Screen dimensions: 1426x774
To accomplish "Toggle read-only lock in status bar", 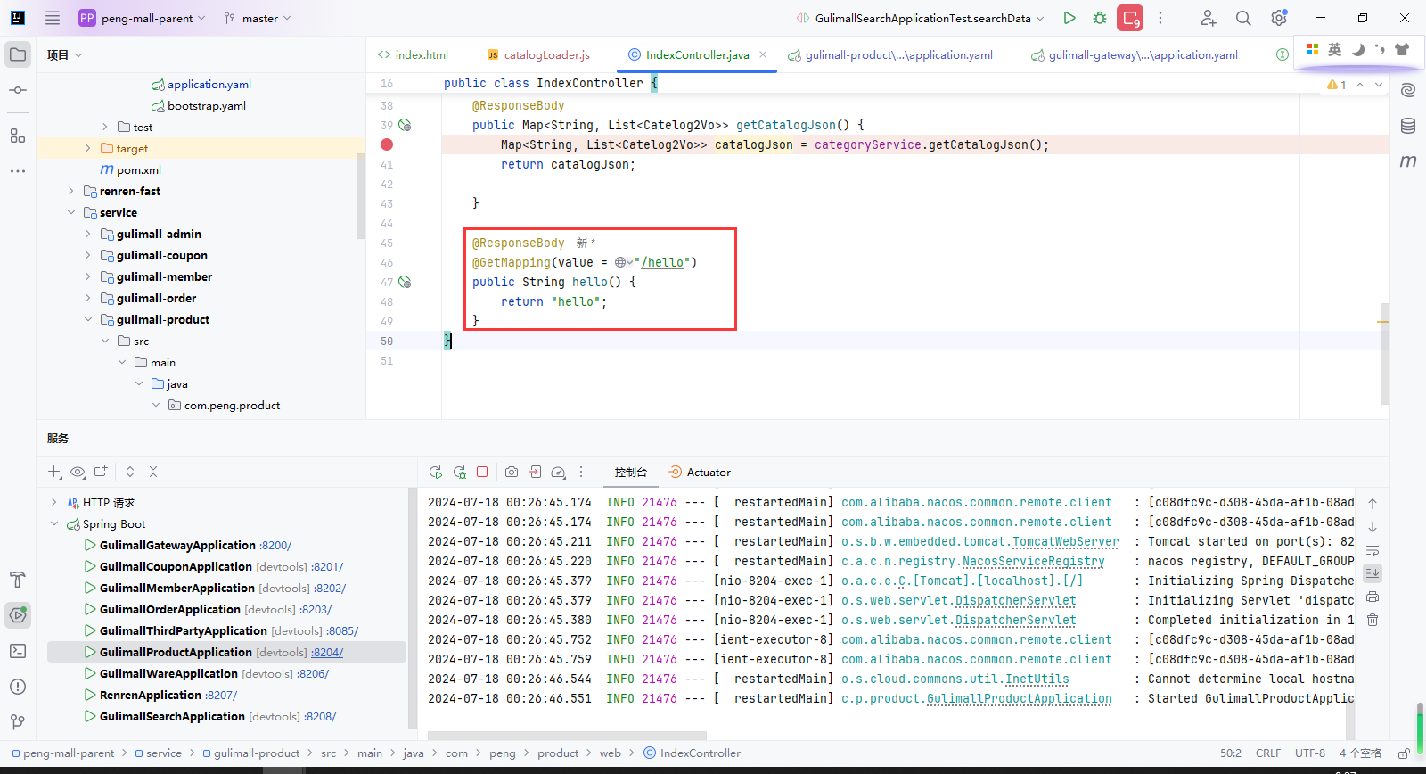I will click(1405, 753).
